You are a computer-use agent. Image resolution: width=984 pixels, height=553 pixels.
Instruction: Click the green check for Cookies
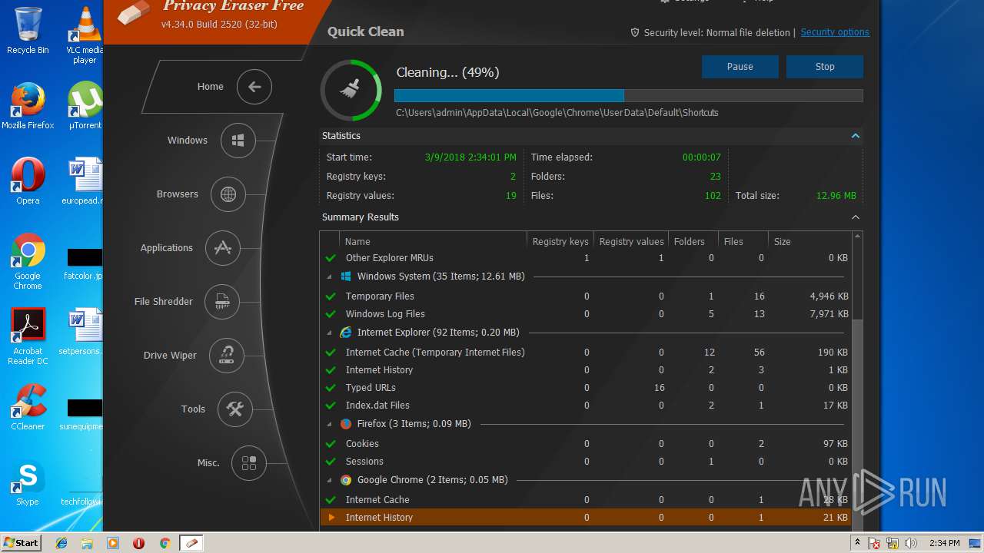click(331, 444)
